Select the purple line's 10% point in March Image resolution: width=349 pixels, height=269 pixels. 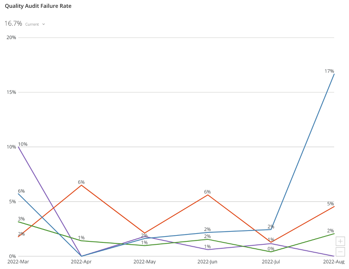click(18, 147)
